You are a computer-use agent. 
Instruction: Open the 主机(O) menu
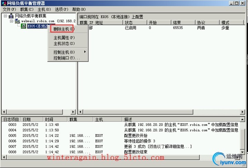click(44, 9)
